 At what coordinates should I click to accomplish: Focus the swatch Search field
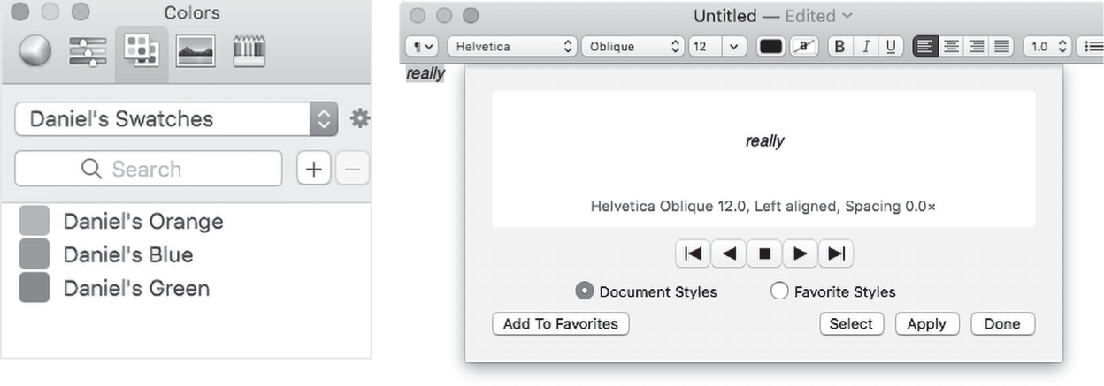click(x=149, y=169)
